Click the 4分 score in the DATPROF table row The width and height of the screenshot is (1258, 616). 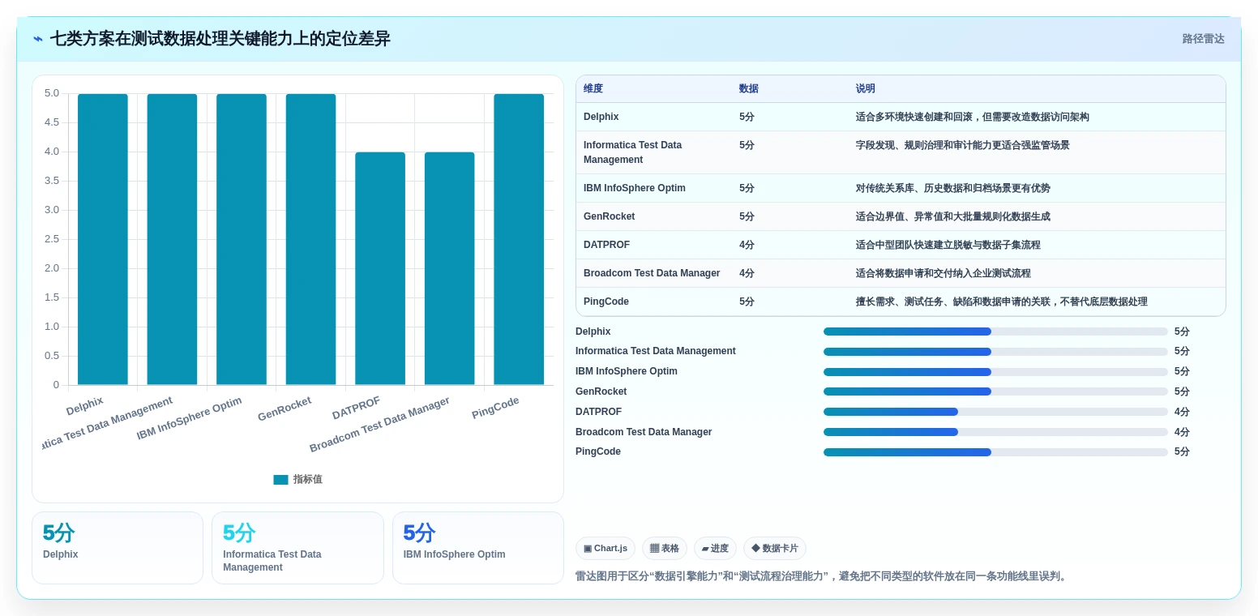coord(747,245)
